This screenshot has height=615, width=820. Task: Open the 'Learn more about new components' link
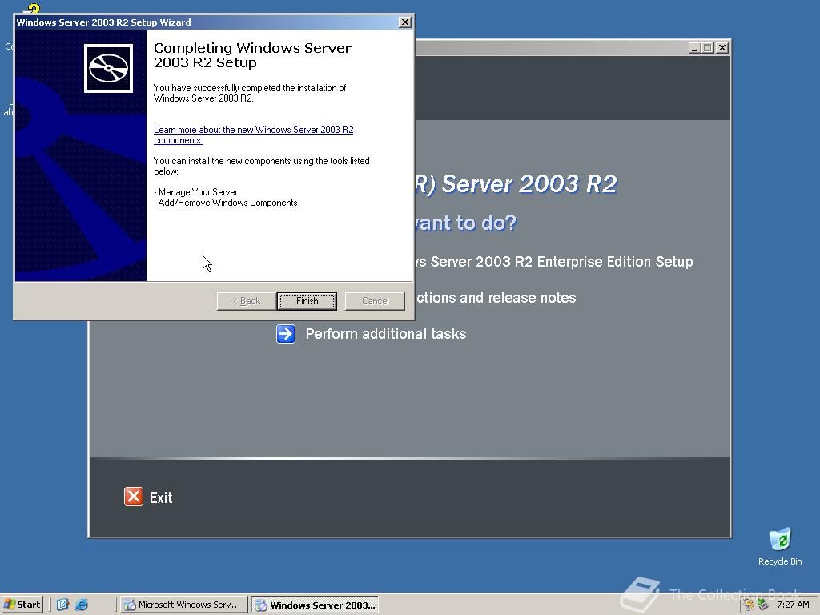[x=253, y=135]
